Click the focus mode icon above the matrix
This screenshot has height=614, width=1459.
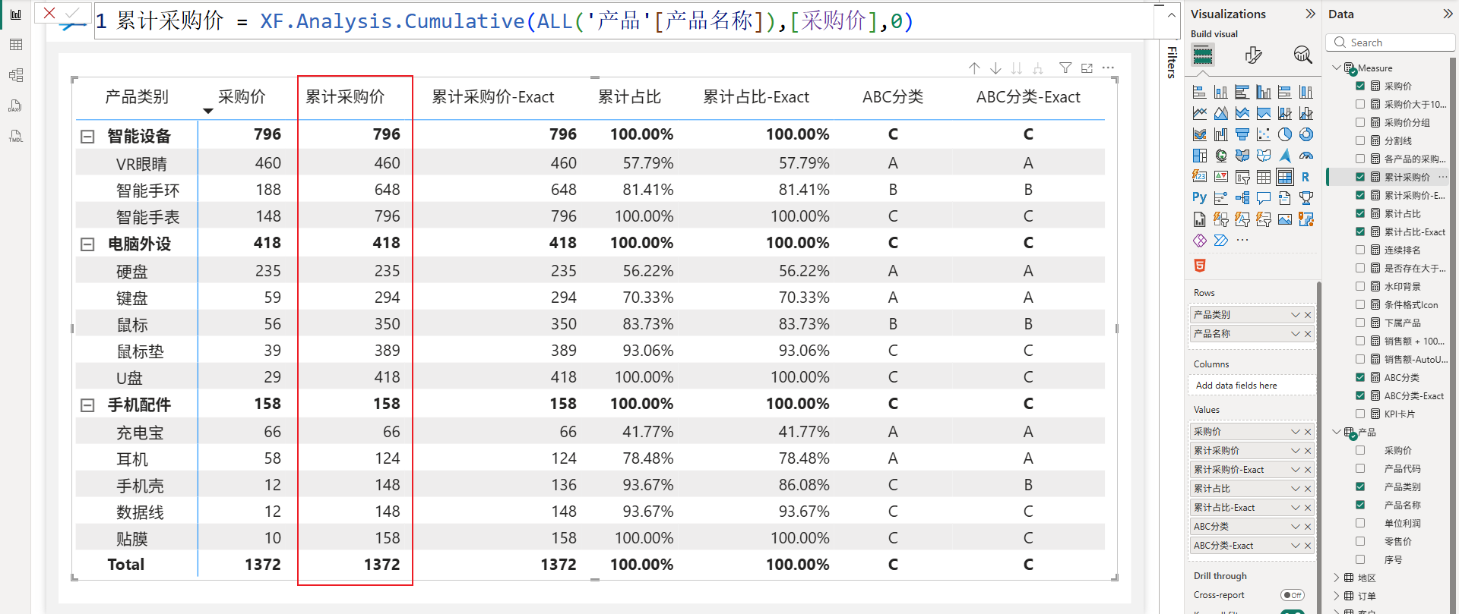pos(1087,68)
